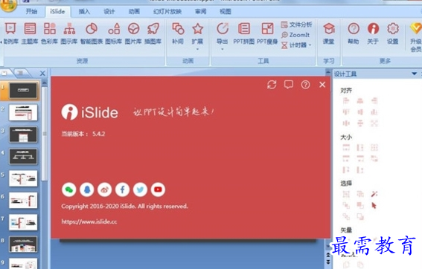Click the question mark icon in About dialog
The image size is (422, 269).
[x=305, y=85]
